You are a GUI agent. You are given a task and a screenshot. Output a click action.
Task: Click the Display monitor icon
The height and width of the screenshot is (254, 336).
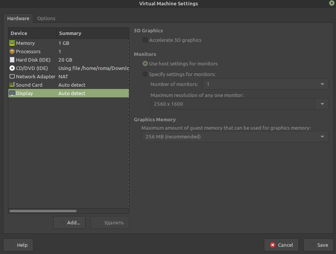[x=12, y=93]
